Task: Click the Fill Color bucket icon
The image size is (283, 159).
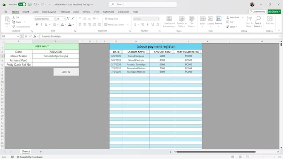Action: [x=62, y=24]
